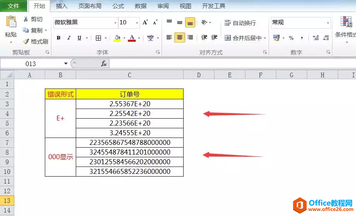Expand the Paste options arrow
The image size is (356, 216).
click(x=11, y=43)
